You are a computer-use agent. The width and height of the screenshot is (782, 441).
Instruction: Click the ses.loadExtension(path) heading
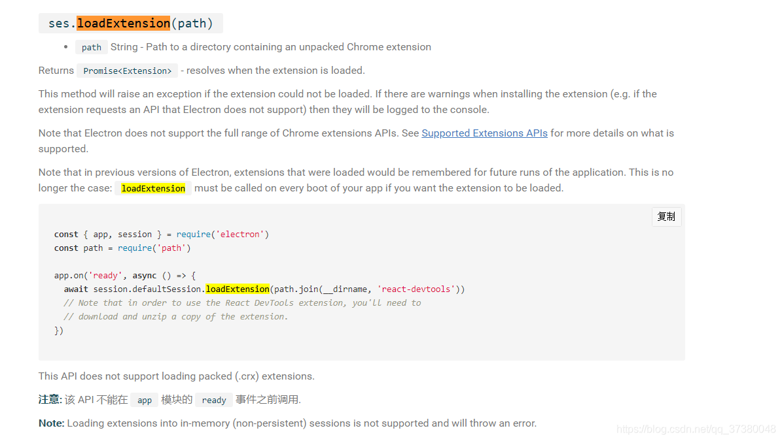[131, 24]
